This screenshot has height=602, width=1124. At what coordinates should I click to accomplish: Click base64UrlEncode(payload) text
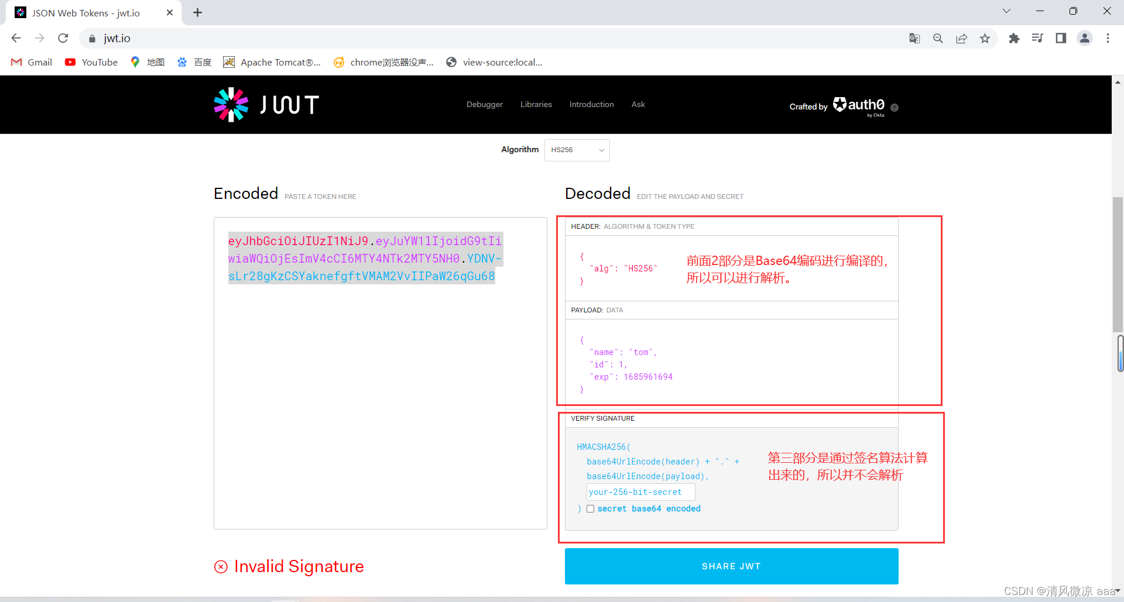pos(647,476)
